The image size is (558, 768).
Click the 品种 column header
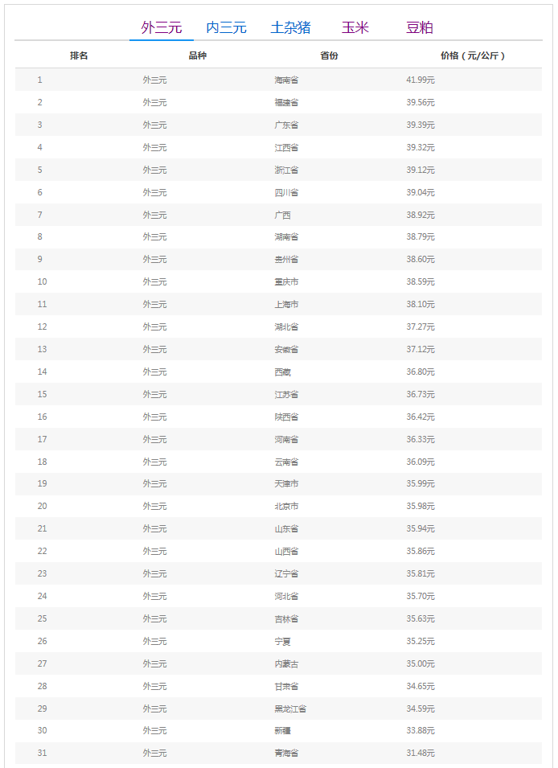(x=197, y=55)
